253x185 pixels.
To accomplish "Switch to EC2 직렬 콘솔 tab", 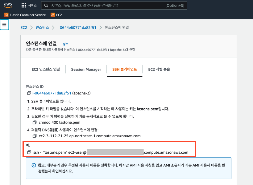I will tap(159, 69).
